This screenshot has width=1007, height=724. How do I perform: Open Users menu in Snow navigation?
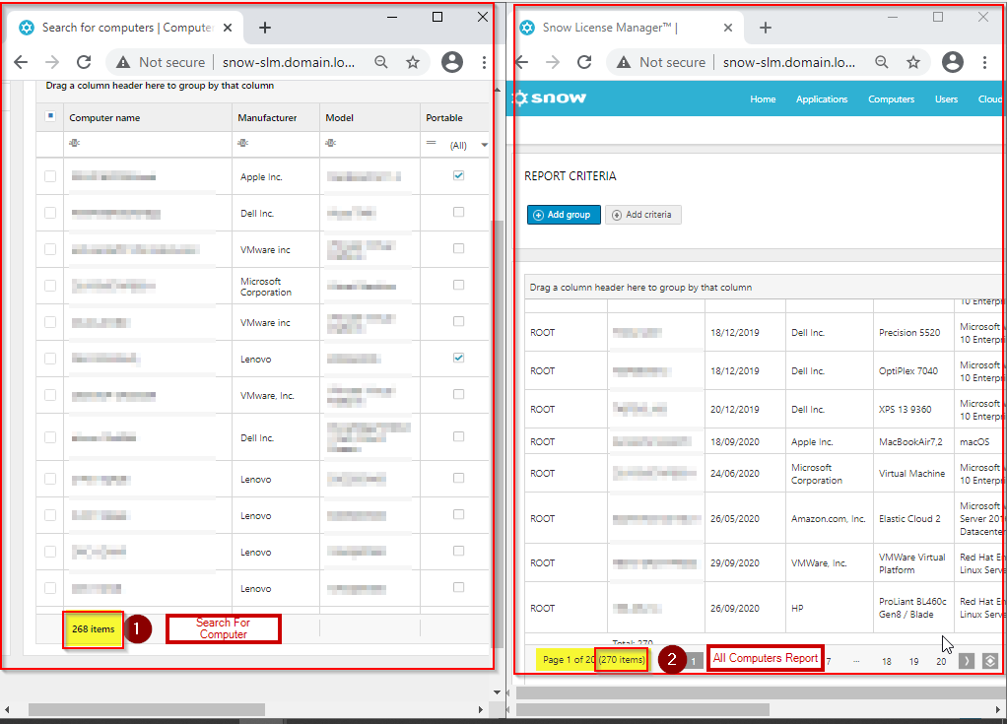[x=946, y=99]
